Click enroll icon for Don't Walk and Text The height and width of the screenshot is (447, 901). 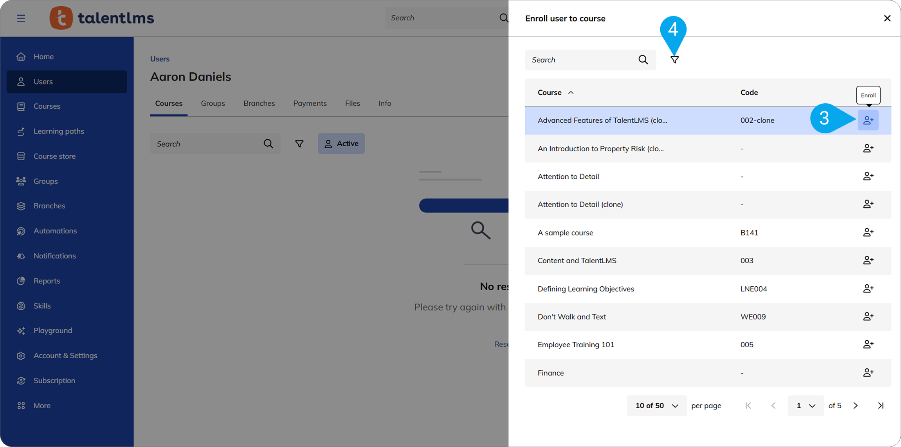point(868,316)
